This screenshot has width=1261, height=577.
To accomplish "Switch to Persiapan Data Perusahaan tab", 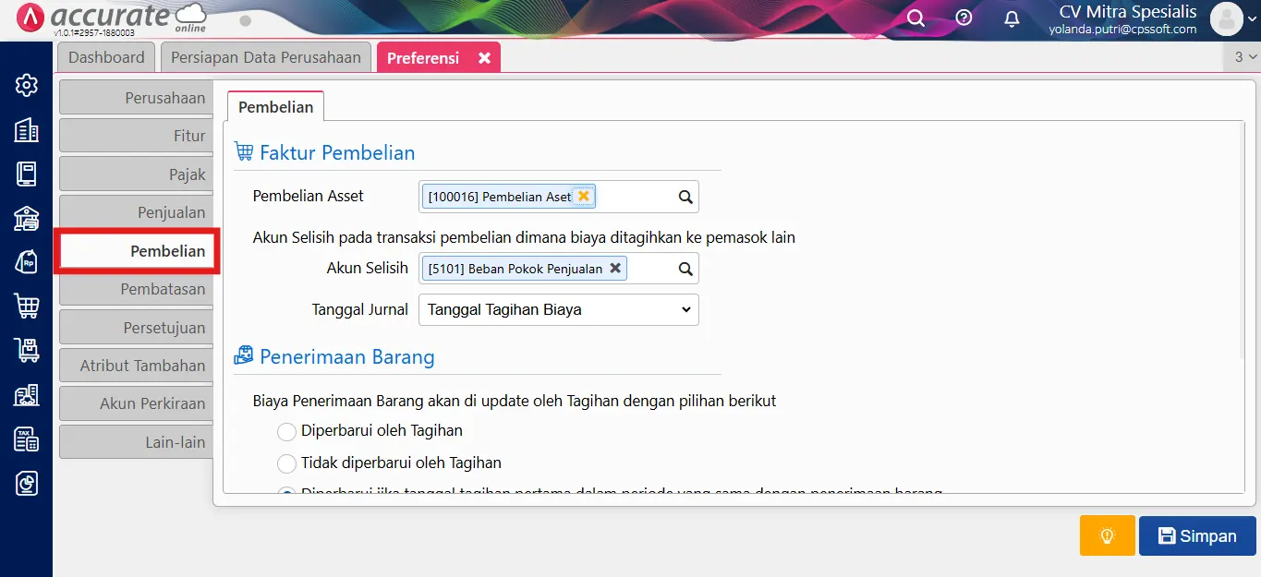I will tap(266, 57).
